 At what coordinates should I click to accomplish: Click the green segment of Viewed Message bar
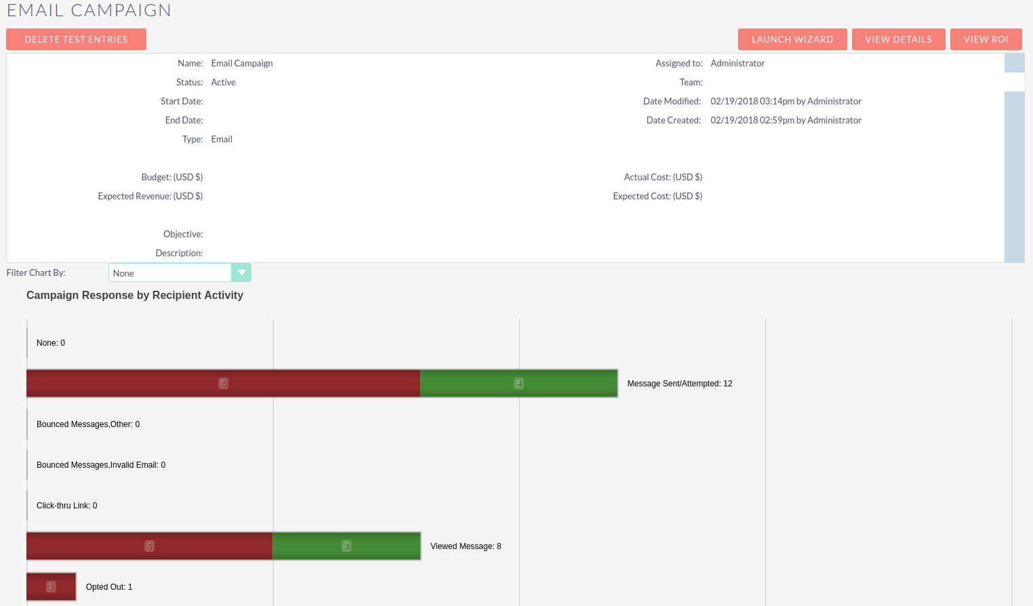click(x=346, y=546)
